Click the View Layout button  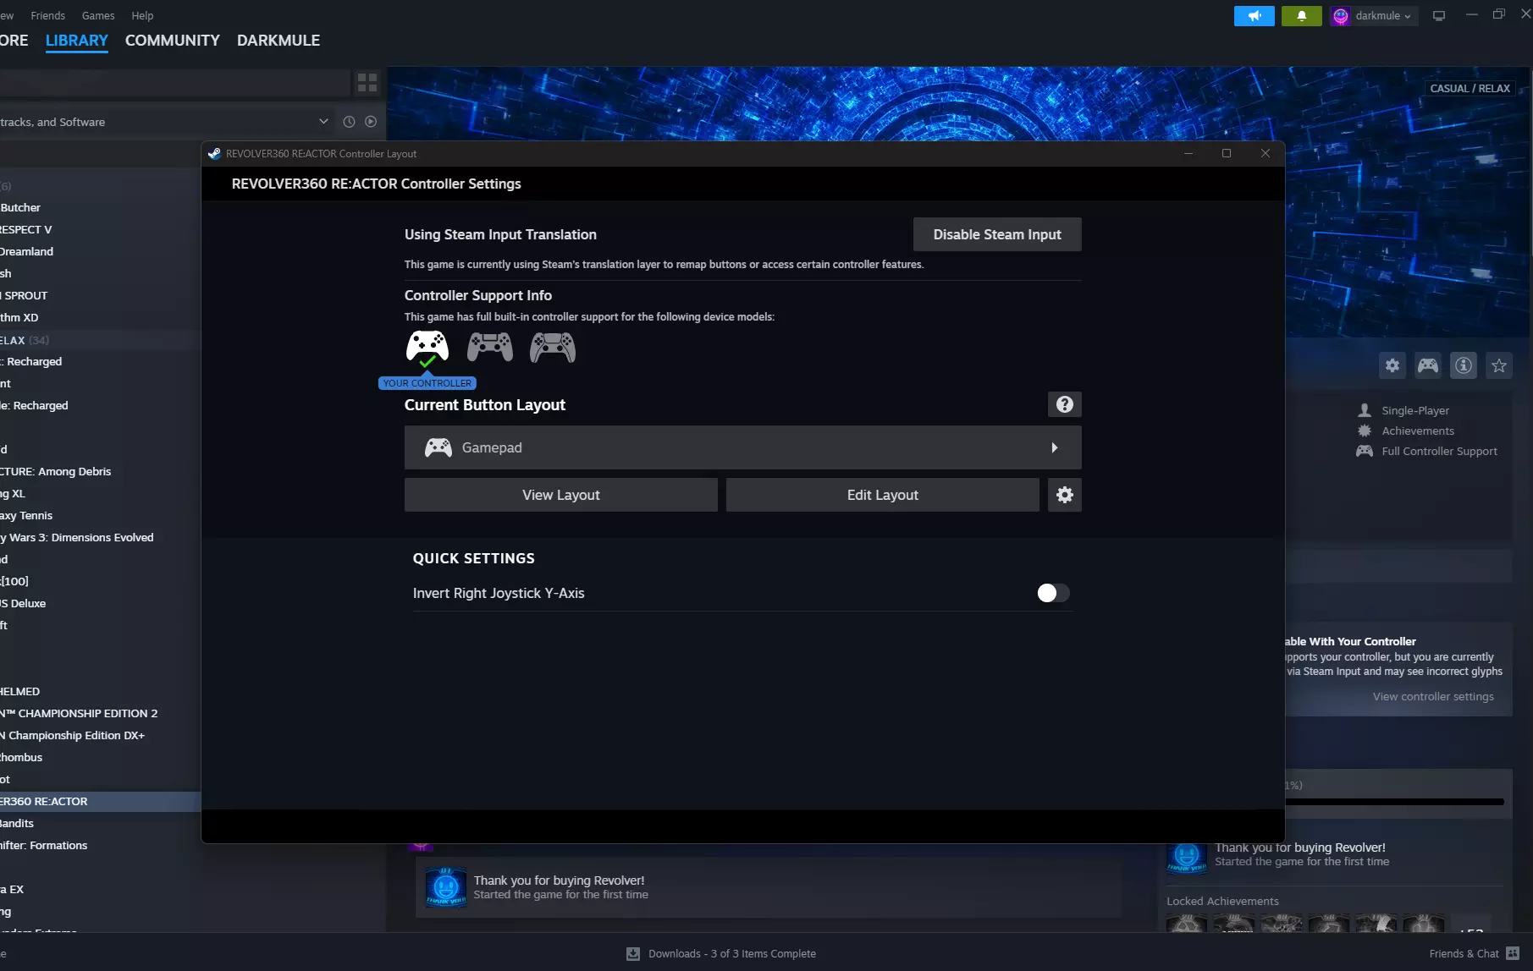(x=561, y=495)
